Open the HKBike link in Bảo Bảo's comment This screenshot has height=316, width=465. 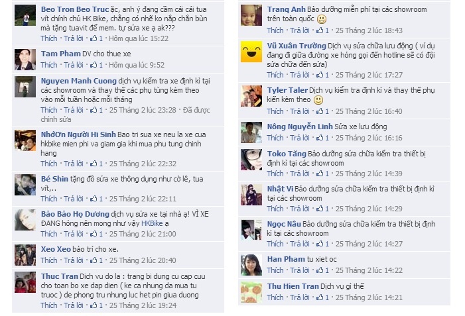(x=152, y=223)
